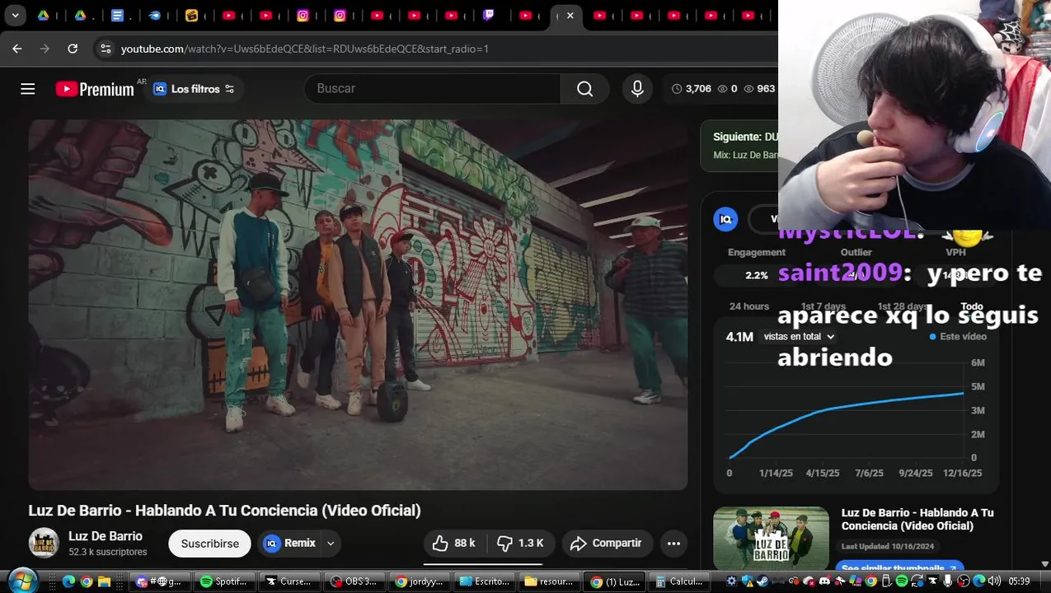This screenshot has height=593, width=1051.
Task: Switch to the first Instagram tab
Action: 303,16
